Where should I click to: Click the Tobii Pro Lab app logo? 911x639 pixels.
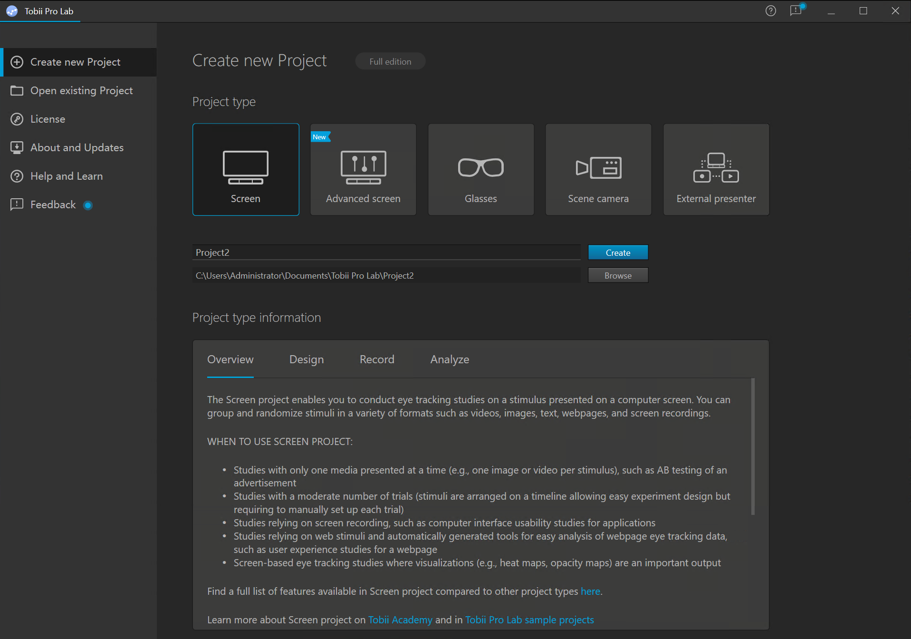(x=12, y=11)
